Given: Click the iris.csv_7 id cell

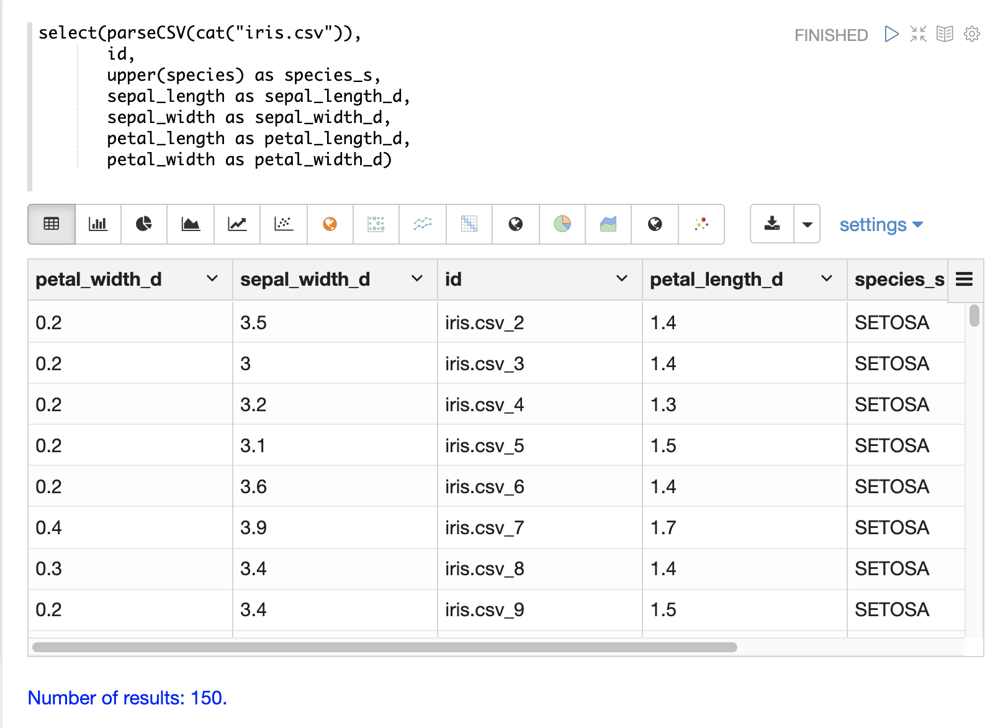Looking at the screenshot, I should [485, 528].
